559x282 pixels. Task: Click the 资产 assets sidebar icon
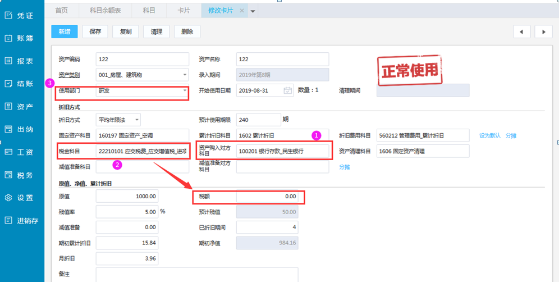click(x=8, y=106)
